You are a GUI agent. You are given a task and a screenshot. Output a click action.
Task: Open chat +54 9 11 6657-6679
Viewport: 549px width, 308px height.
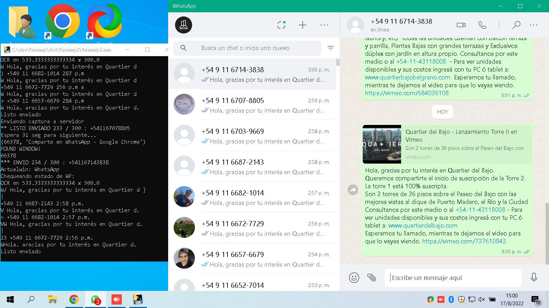(x=252, y=259)
